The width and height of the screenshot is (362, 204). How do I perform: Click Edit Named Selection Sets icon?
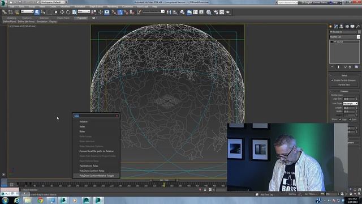click(x=139, y=12)
